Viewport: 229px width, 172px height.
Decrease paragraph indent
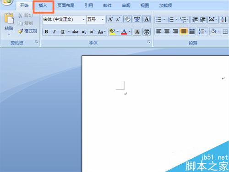(195, 20)
